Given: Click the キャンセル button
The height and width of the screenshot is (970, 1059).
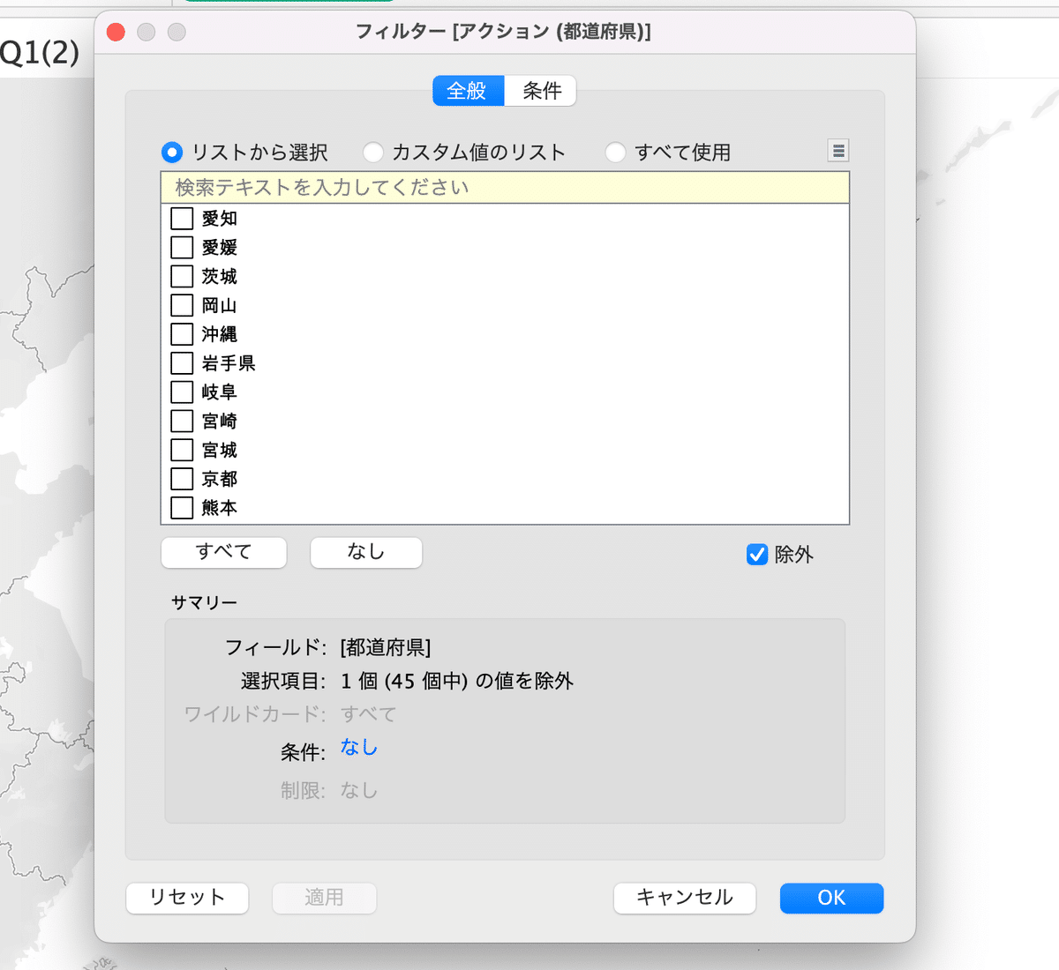Looking at the screenshot, I should click(684, 898).
